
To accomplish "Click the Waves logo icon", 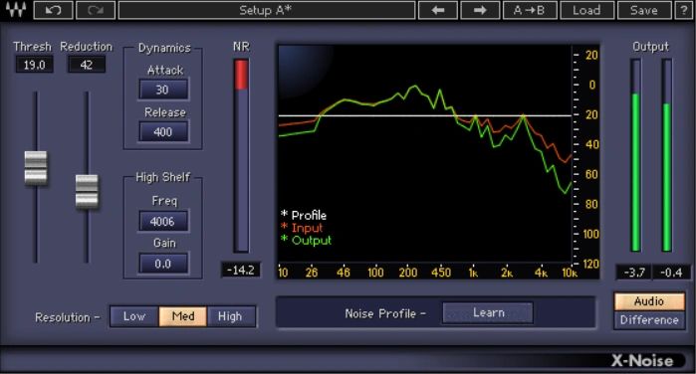I will tap(16, 10).
